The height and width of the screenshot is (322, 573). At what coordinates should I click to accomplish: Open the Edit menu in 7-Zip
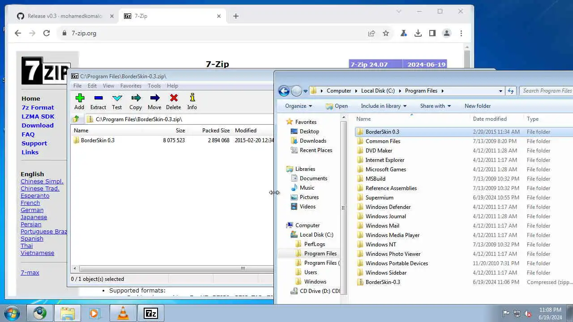(92, 86)
